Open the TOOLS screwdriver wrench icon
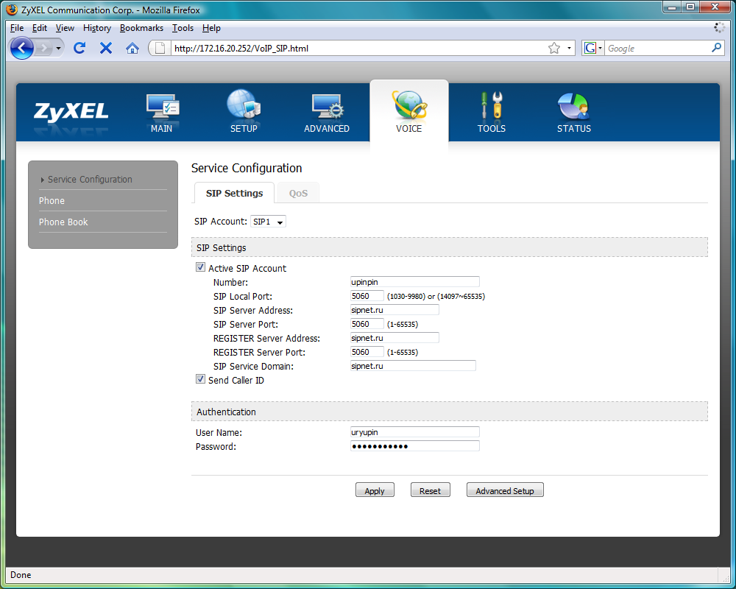The height and width of the screenshot is (589, 736). [x=492, y=105]
